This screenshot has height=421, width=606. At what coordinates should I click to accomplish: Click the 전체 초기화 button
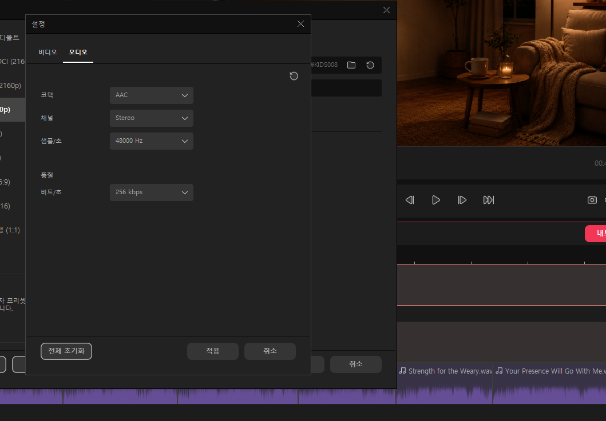click(x=66, y=351)
